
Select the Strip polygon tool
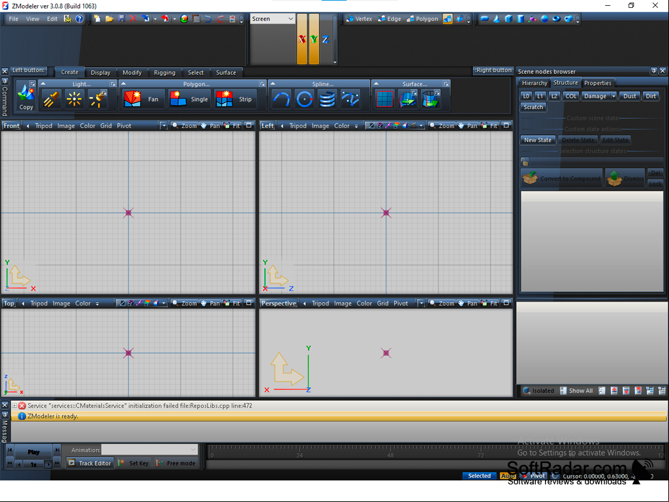pos(235,99)
